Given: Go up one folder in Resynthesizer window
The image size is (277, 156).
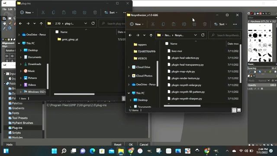Looking at the screenshot, I should tap(151, 35).
